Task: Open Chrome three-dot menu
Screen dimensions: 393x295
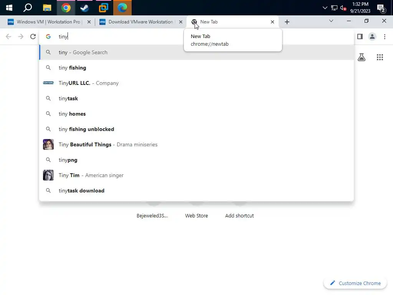Action: 385,36
